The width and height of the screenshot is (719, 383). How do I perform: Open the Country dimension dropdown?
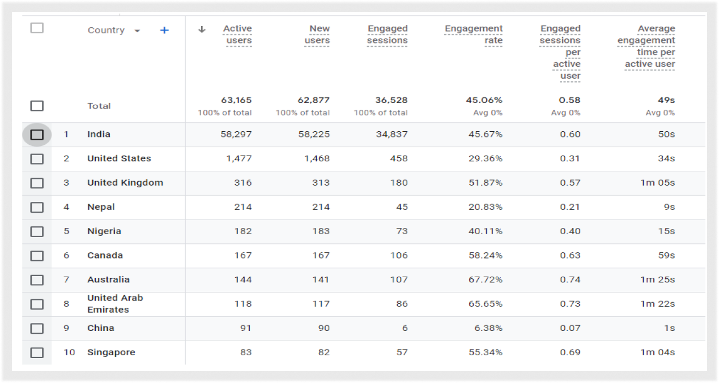(137, 31)
